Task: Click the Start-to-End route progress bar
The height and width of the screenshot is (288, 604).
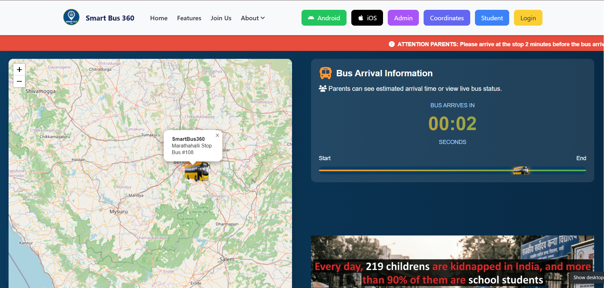Action: click(x=452, y=171)
